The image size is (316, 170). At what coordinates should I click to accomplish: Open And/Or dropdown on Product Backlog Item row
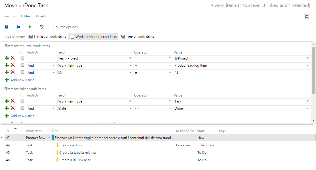(x=54, y=65)
